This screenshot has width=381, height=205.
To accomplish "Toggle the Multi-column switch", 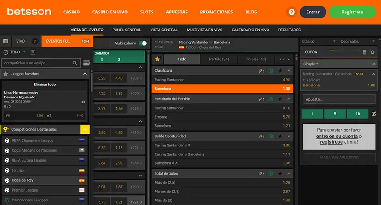I will pos(143,43).
